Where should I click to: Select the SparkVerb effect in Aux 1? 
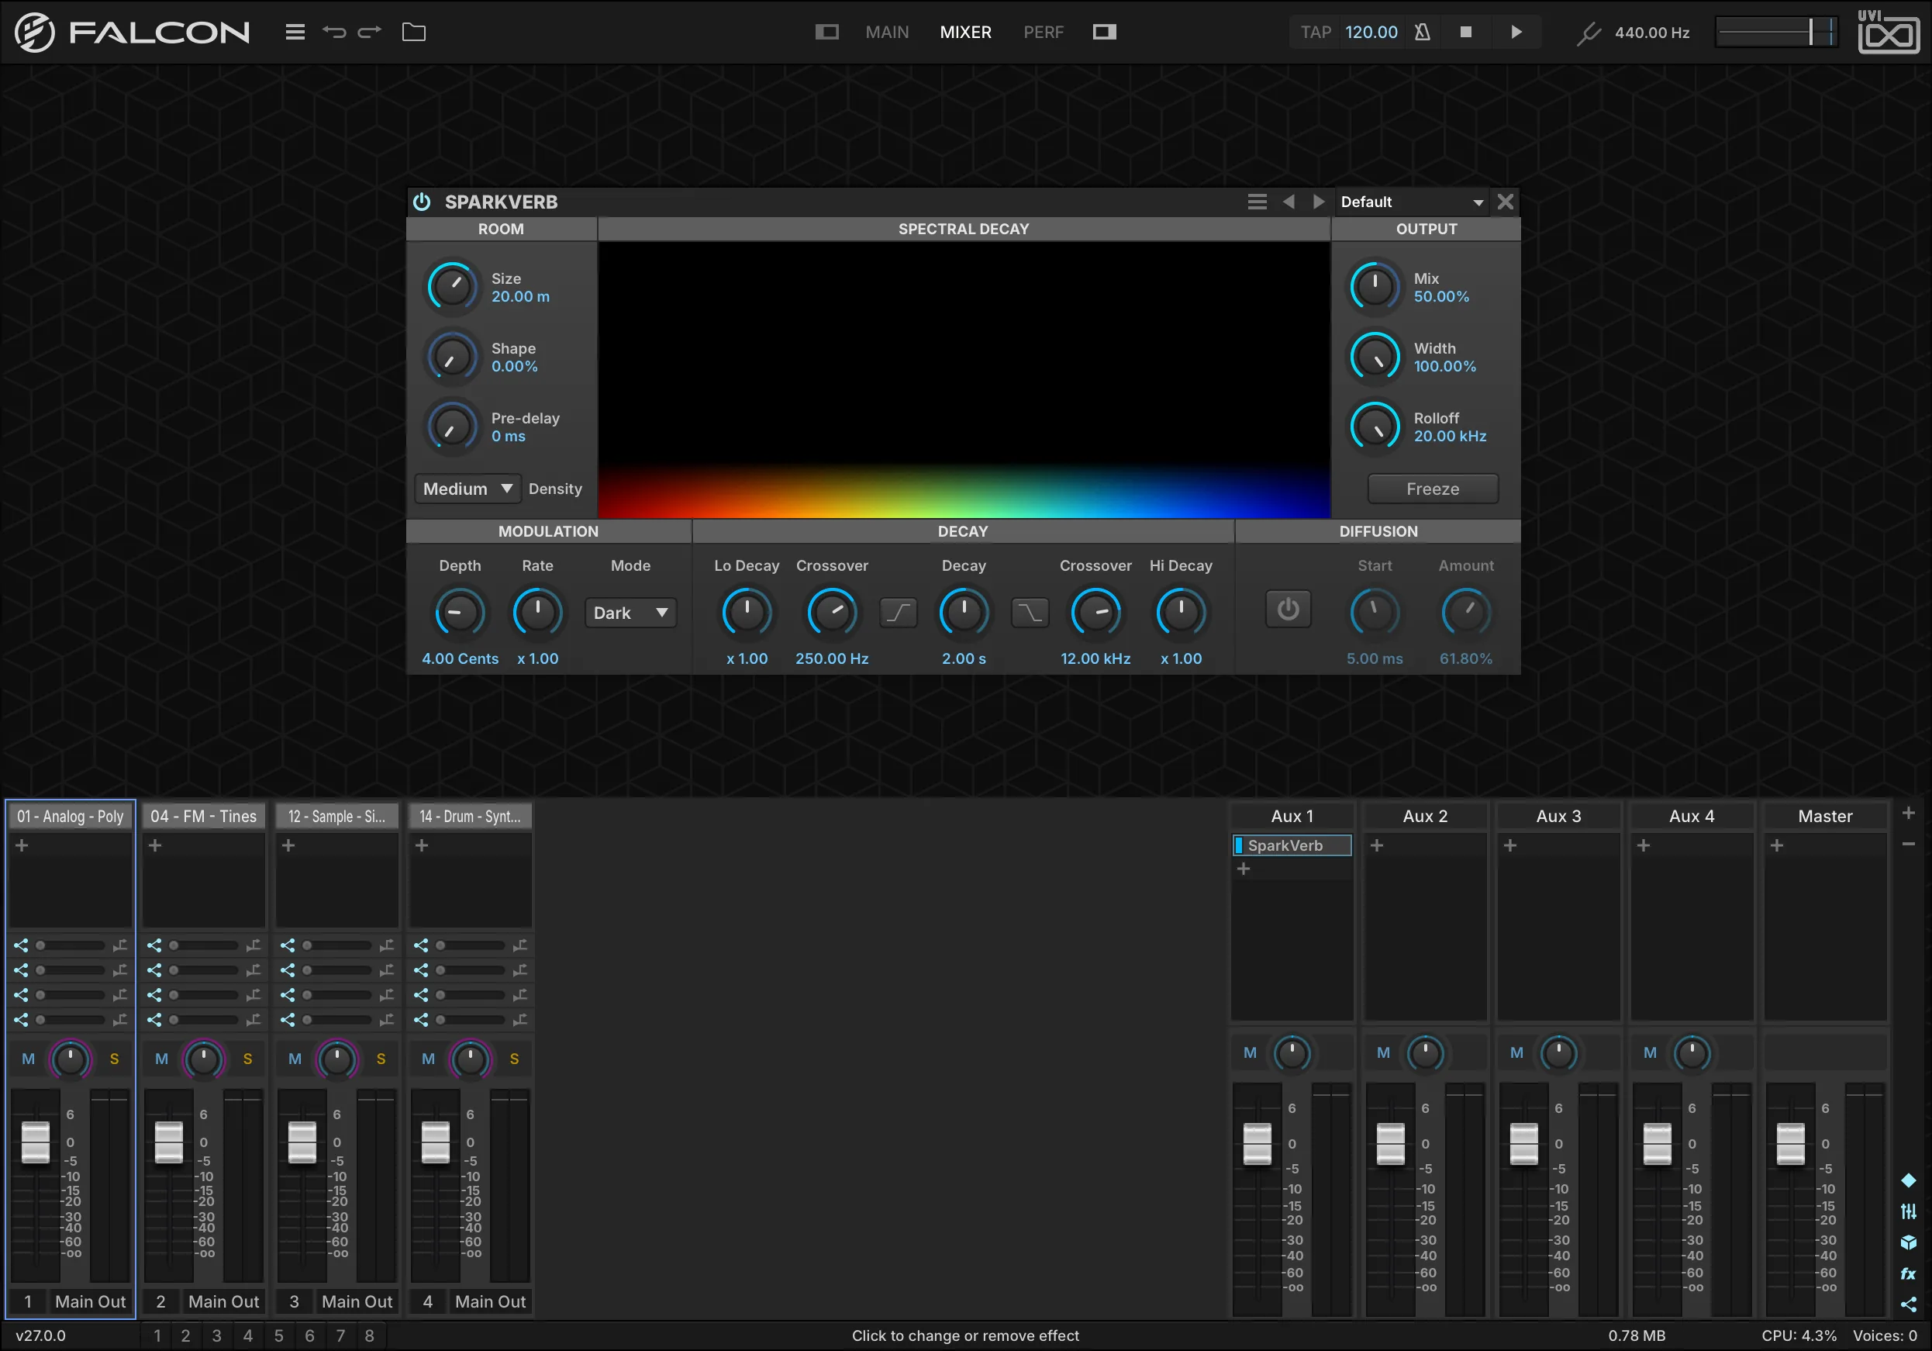tap(1292, 845)
